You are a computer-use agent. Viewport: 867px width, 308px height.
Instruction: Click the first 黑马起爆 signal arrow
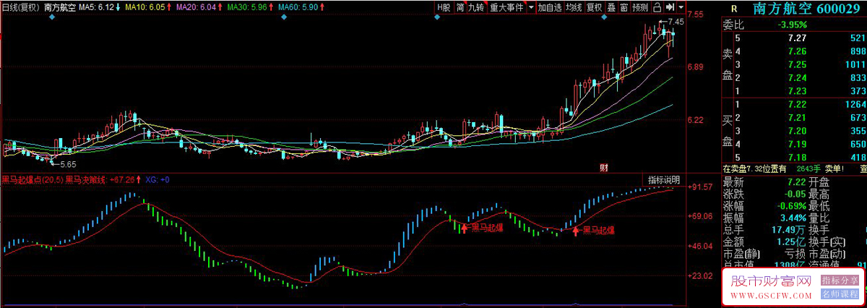(x=464, y=228)
